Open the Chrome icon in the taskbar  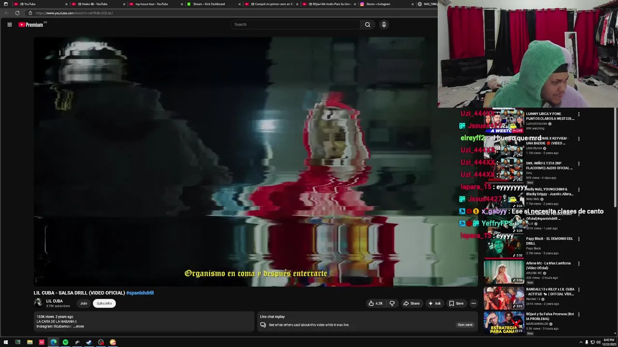112,342
